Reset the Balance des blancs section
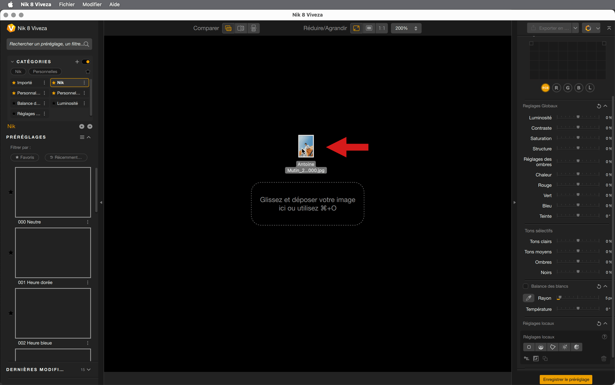The image size is (615, 385). pyautogui.click(x=599, y=286)
